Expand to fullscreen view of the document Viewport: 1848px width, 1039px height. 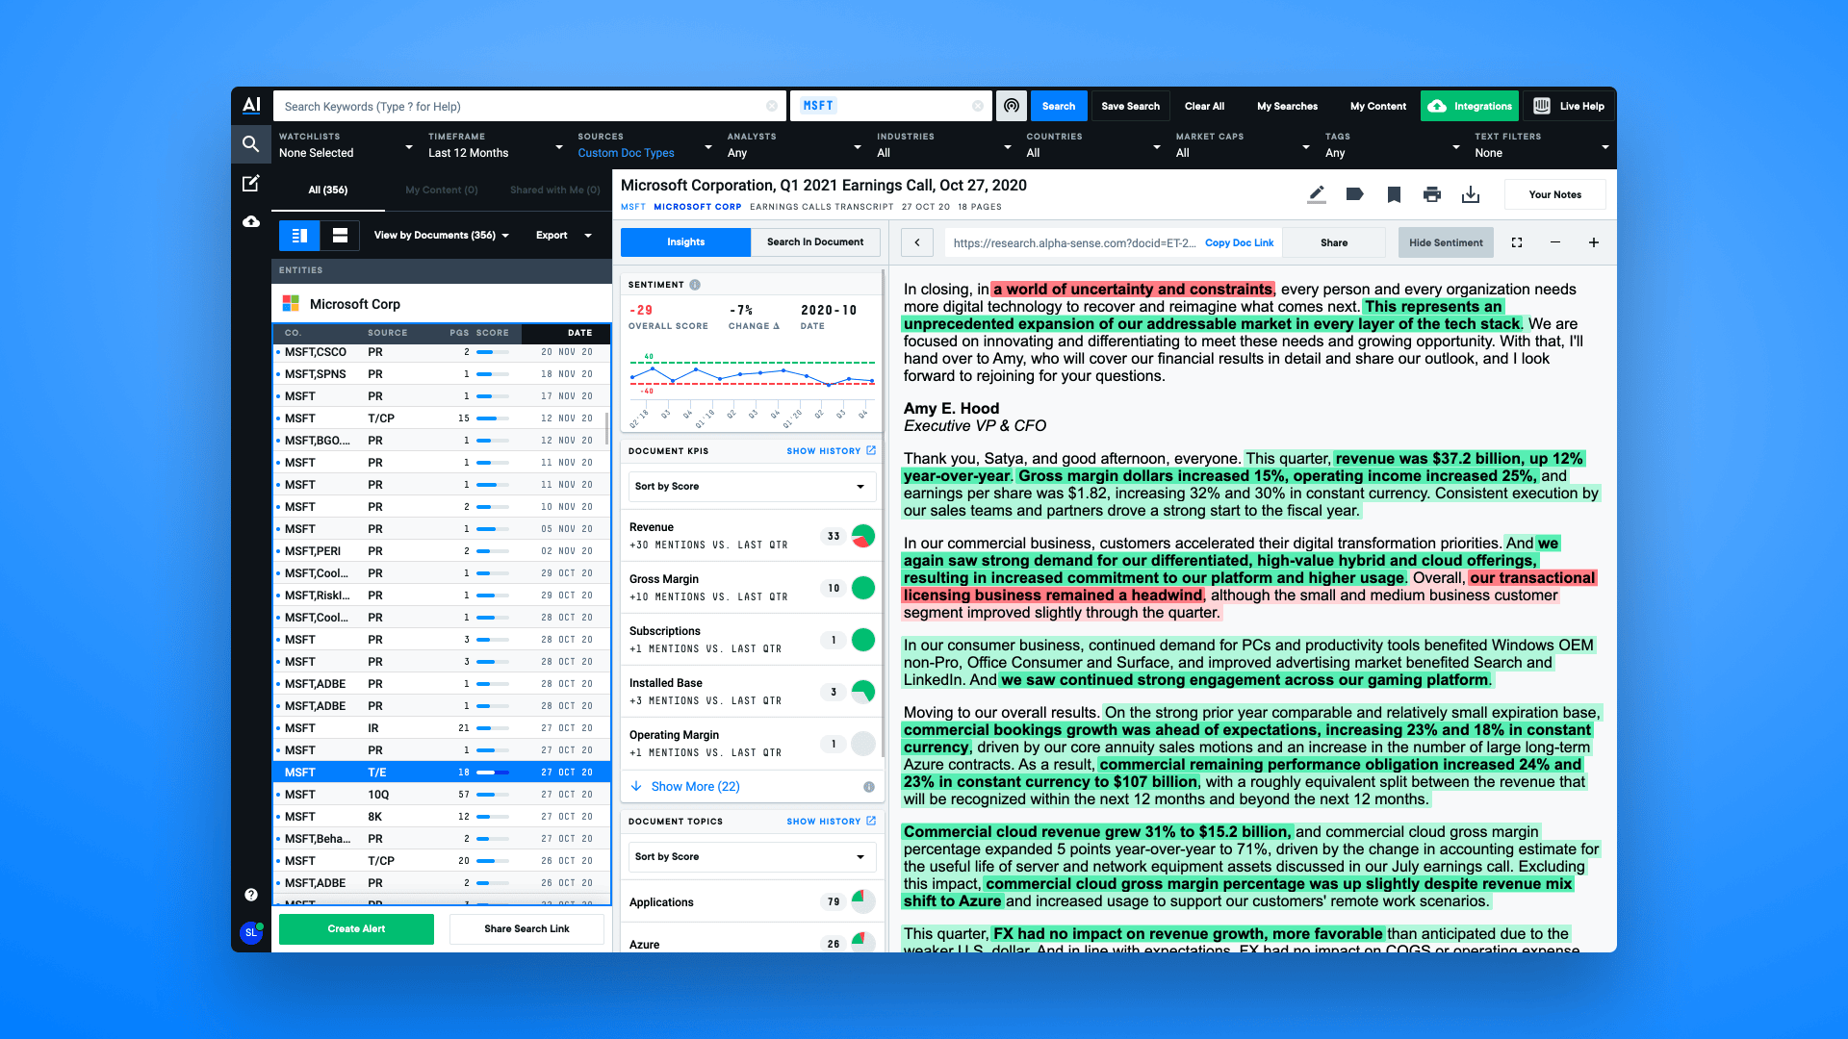point(1517,242)
